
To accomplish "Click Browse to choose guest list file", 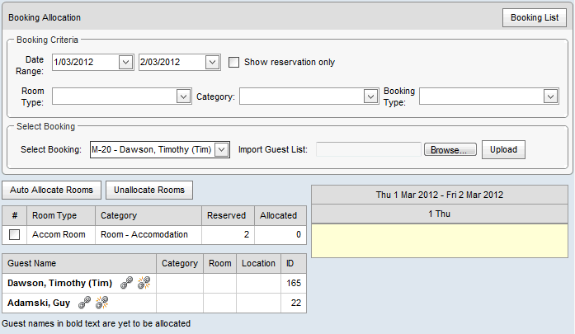I will tap(450, 149).
